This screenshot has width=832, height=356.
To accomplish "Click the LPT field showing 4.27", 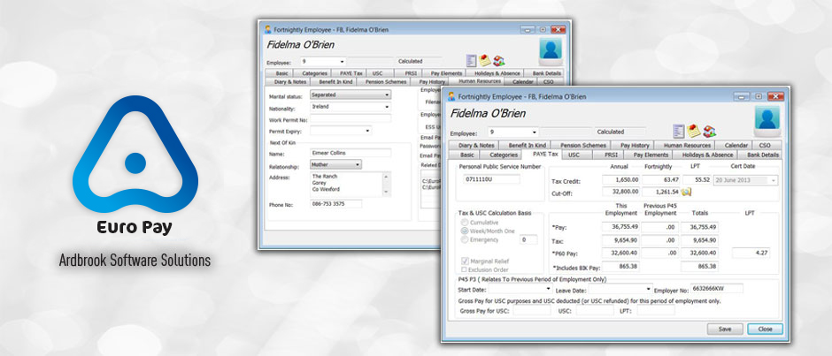I will pyautogui.click(x=751, y=254).
